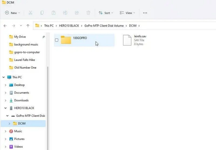Image resolution: width=216 pixels, height=150 pixels.
Task: Click the Cut scissors icon
Action: [x=30, y=13]
